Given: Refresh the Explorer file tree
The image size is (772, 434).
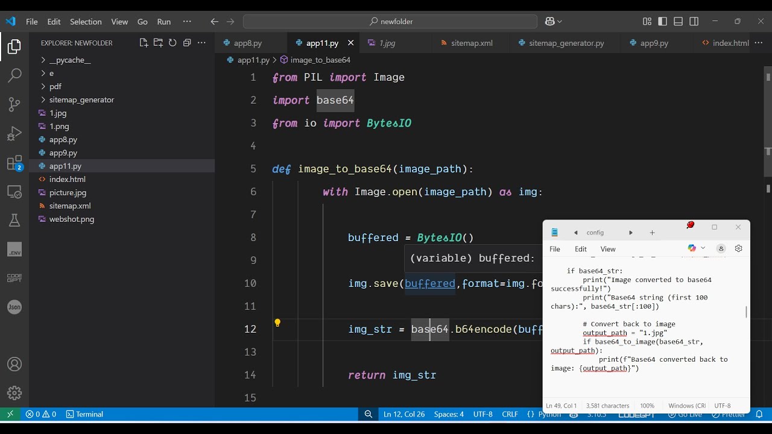Looking at the screenshot, I should point(172,43).
